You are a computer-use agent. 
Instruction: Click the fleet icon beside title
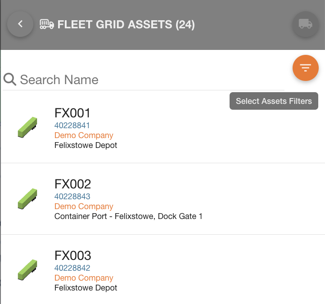(47, 24)
